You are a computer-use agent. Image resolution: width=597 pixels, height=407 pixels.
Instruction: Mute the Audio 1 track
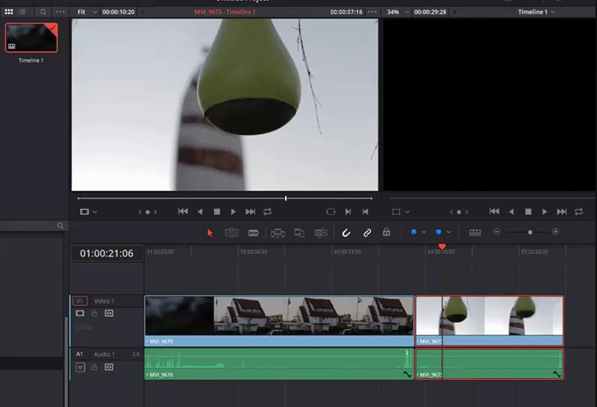pos(79,367)
